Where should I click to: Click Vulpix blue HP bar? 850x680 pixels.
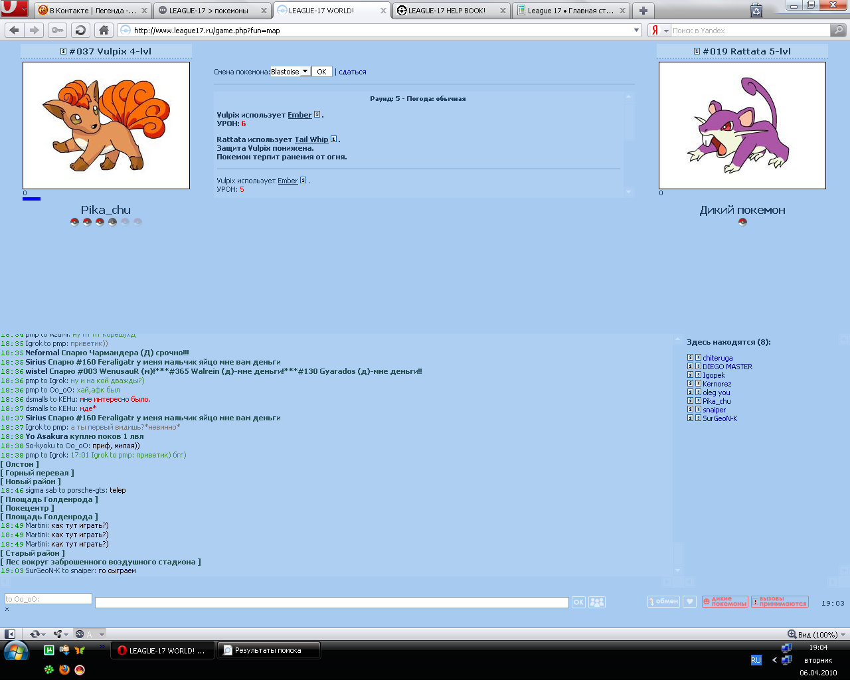point(31,199)
